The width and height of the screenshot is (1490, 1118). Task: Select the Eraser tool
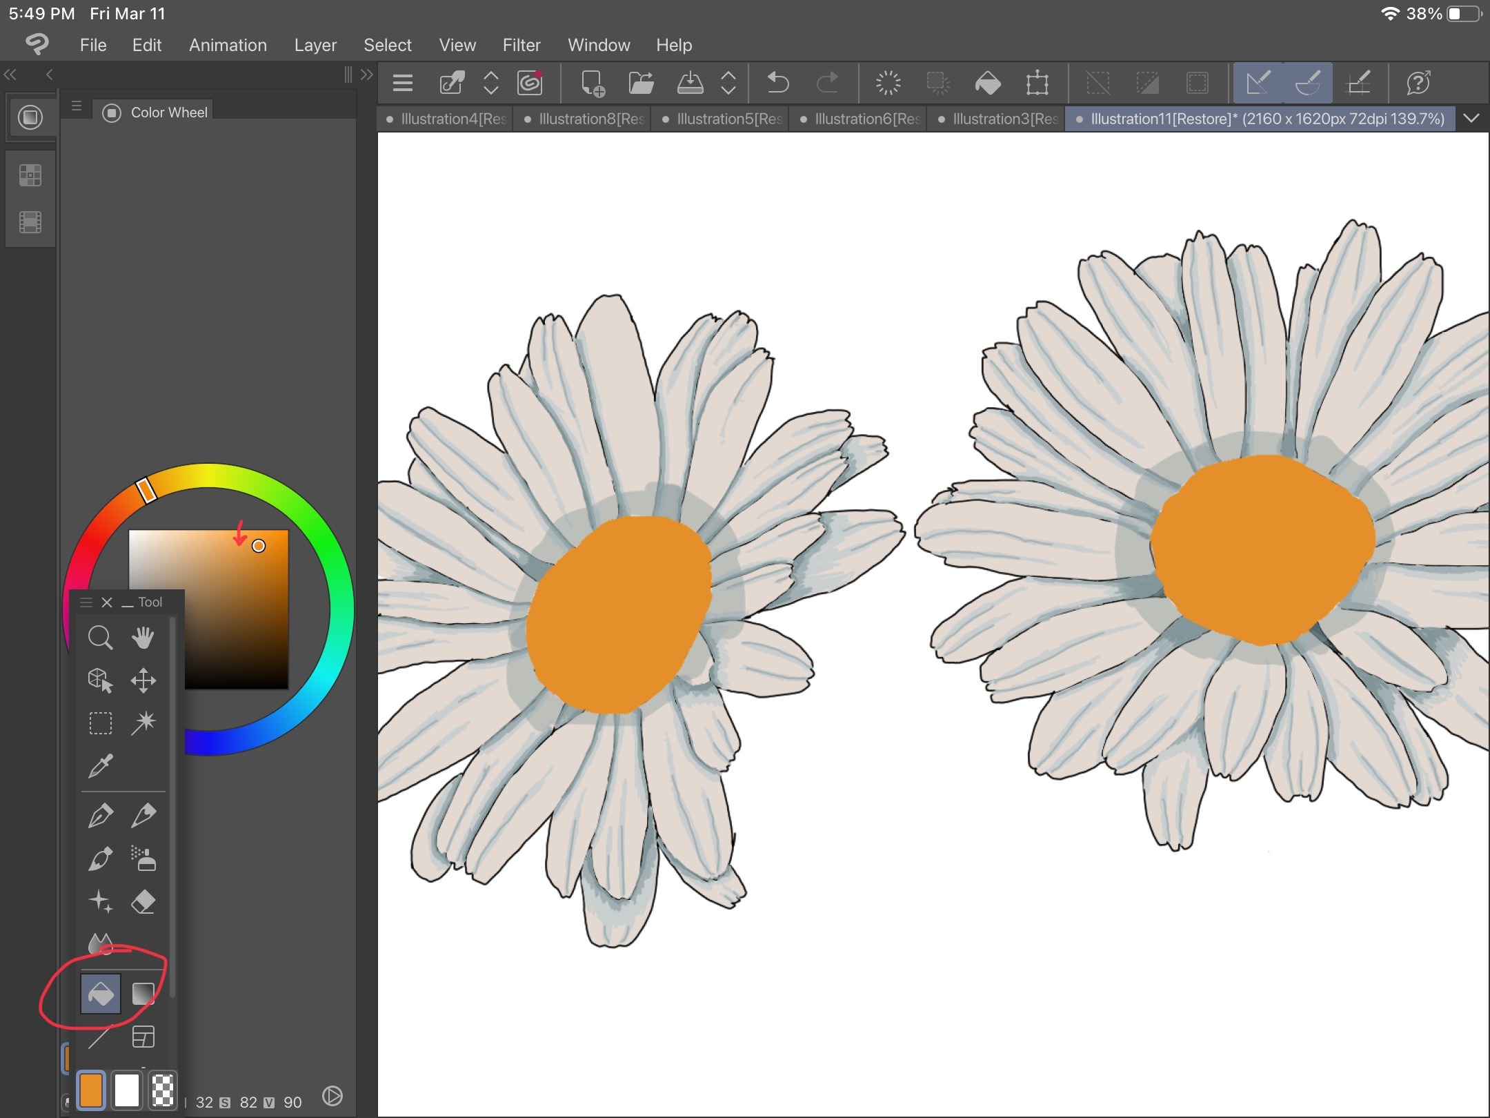click(143, 902)
